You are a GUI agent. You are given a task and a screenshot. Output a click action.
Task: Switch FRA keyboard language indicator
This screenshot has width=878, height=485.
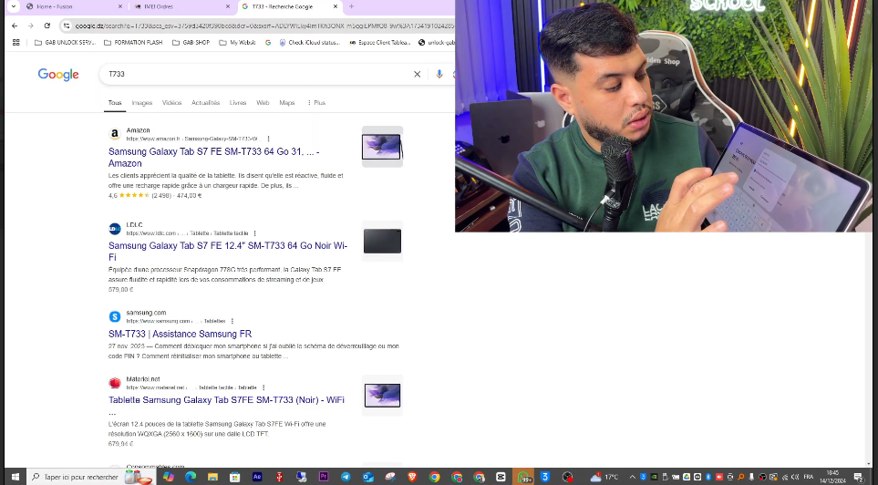click(808, 477)
